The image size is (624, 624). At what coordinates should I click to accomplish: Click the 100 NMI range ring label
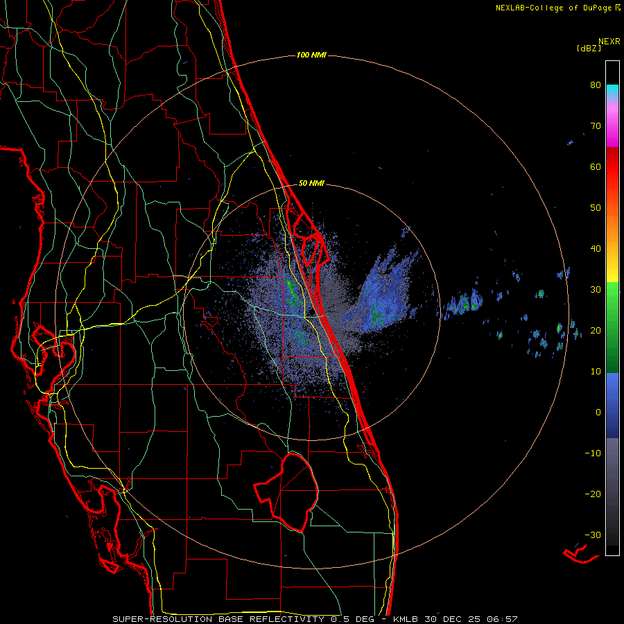[311, 55]
